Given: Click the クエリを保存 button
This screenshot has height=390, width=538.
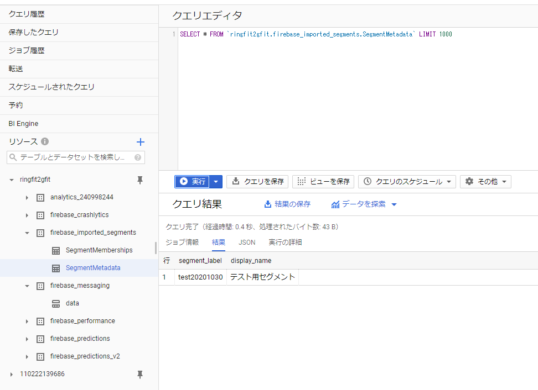Looking at the screenshot, I should pyautogui.click(x=257, y=182).
